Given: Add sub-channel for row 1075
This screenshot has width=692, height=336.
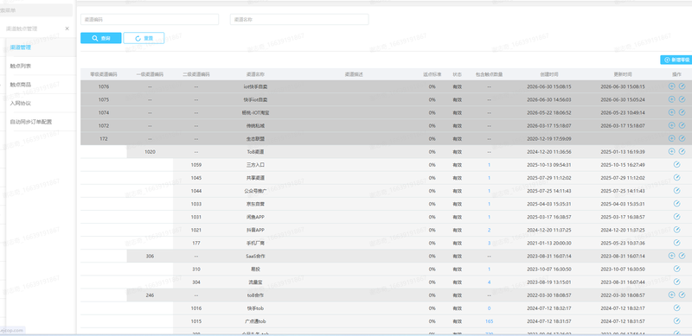Looking at the screenshot, I should (672, 99).
